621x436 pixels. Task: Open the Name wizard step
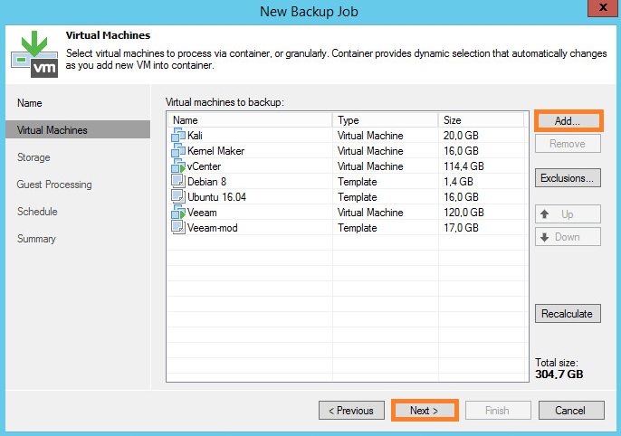(29, 103)
